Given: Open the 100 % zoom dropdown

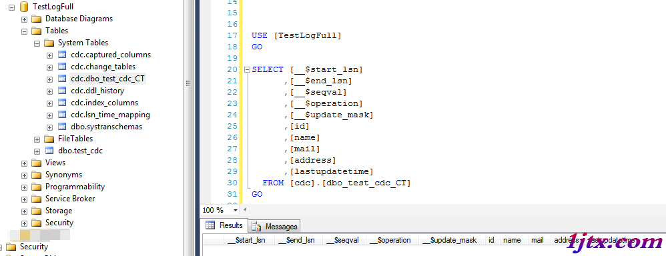Looking at the screenshot, I should pyautogui.click(x=236, y=210).
